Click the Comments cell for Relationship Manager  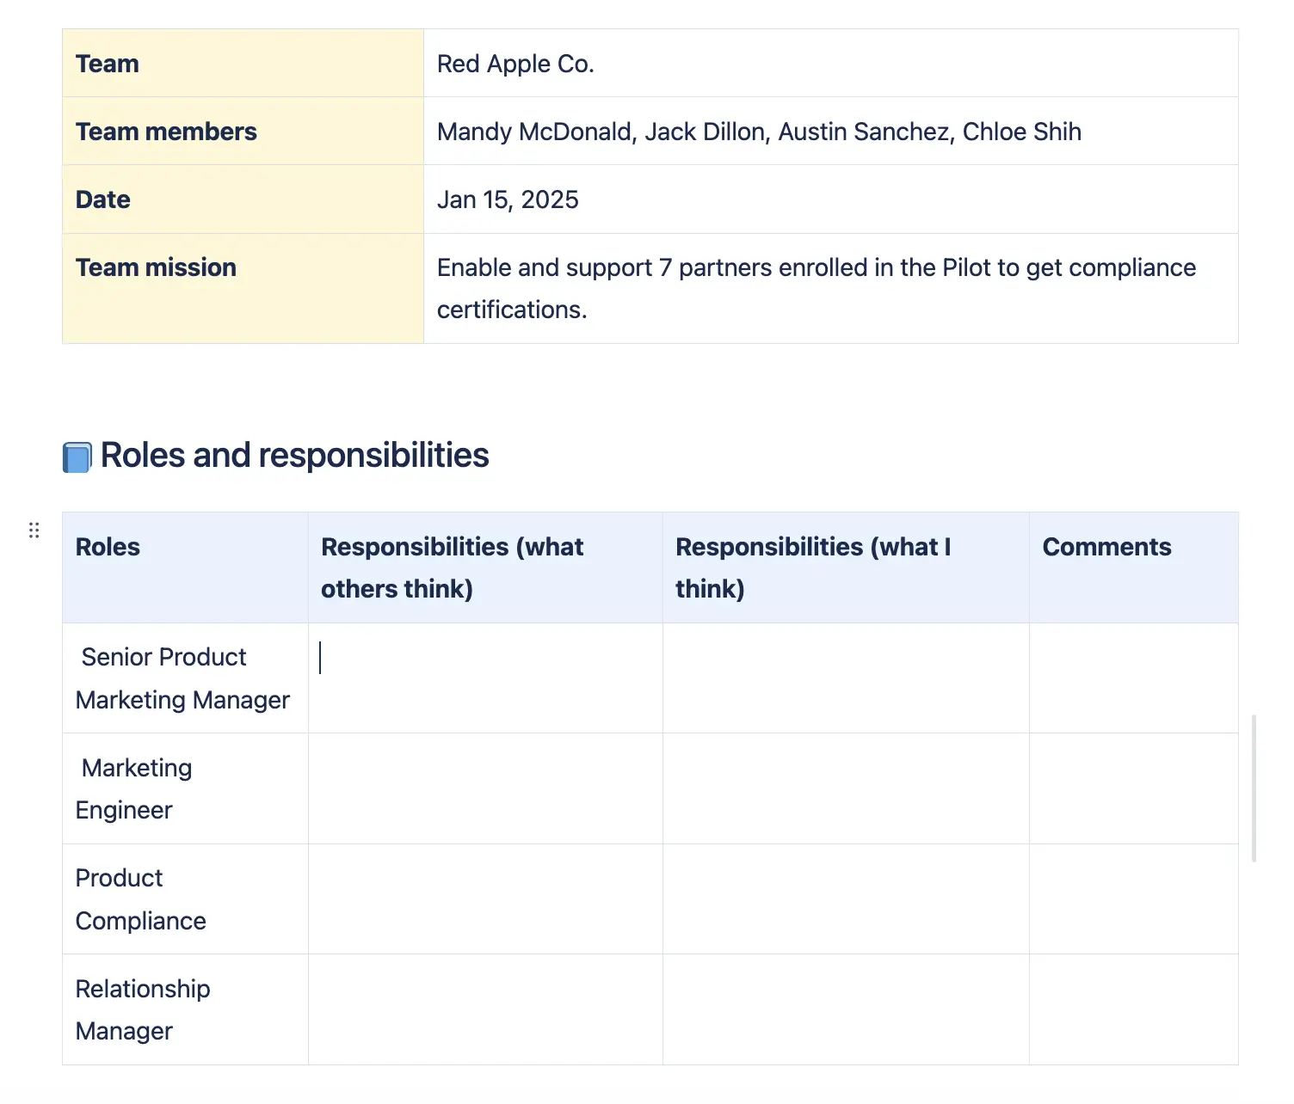(1134, 1010)
